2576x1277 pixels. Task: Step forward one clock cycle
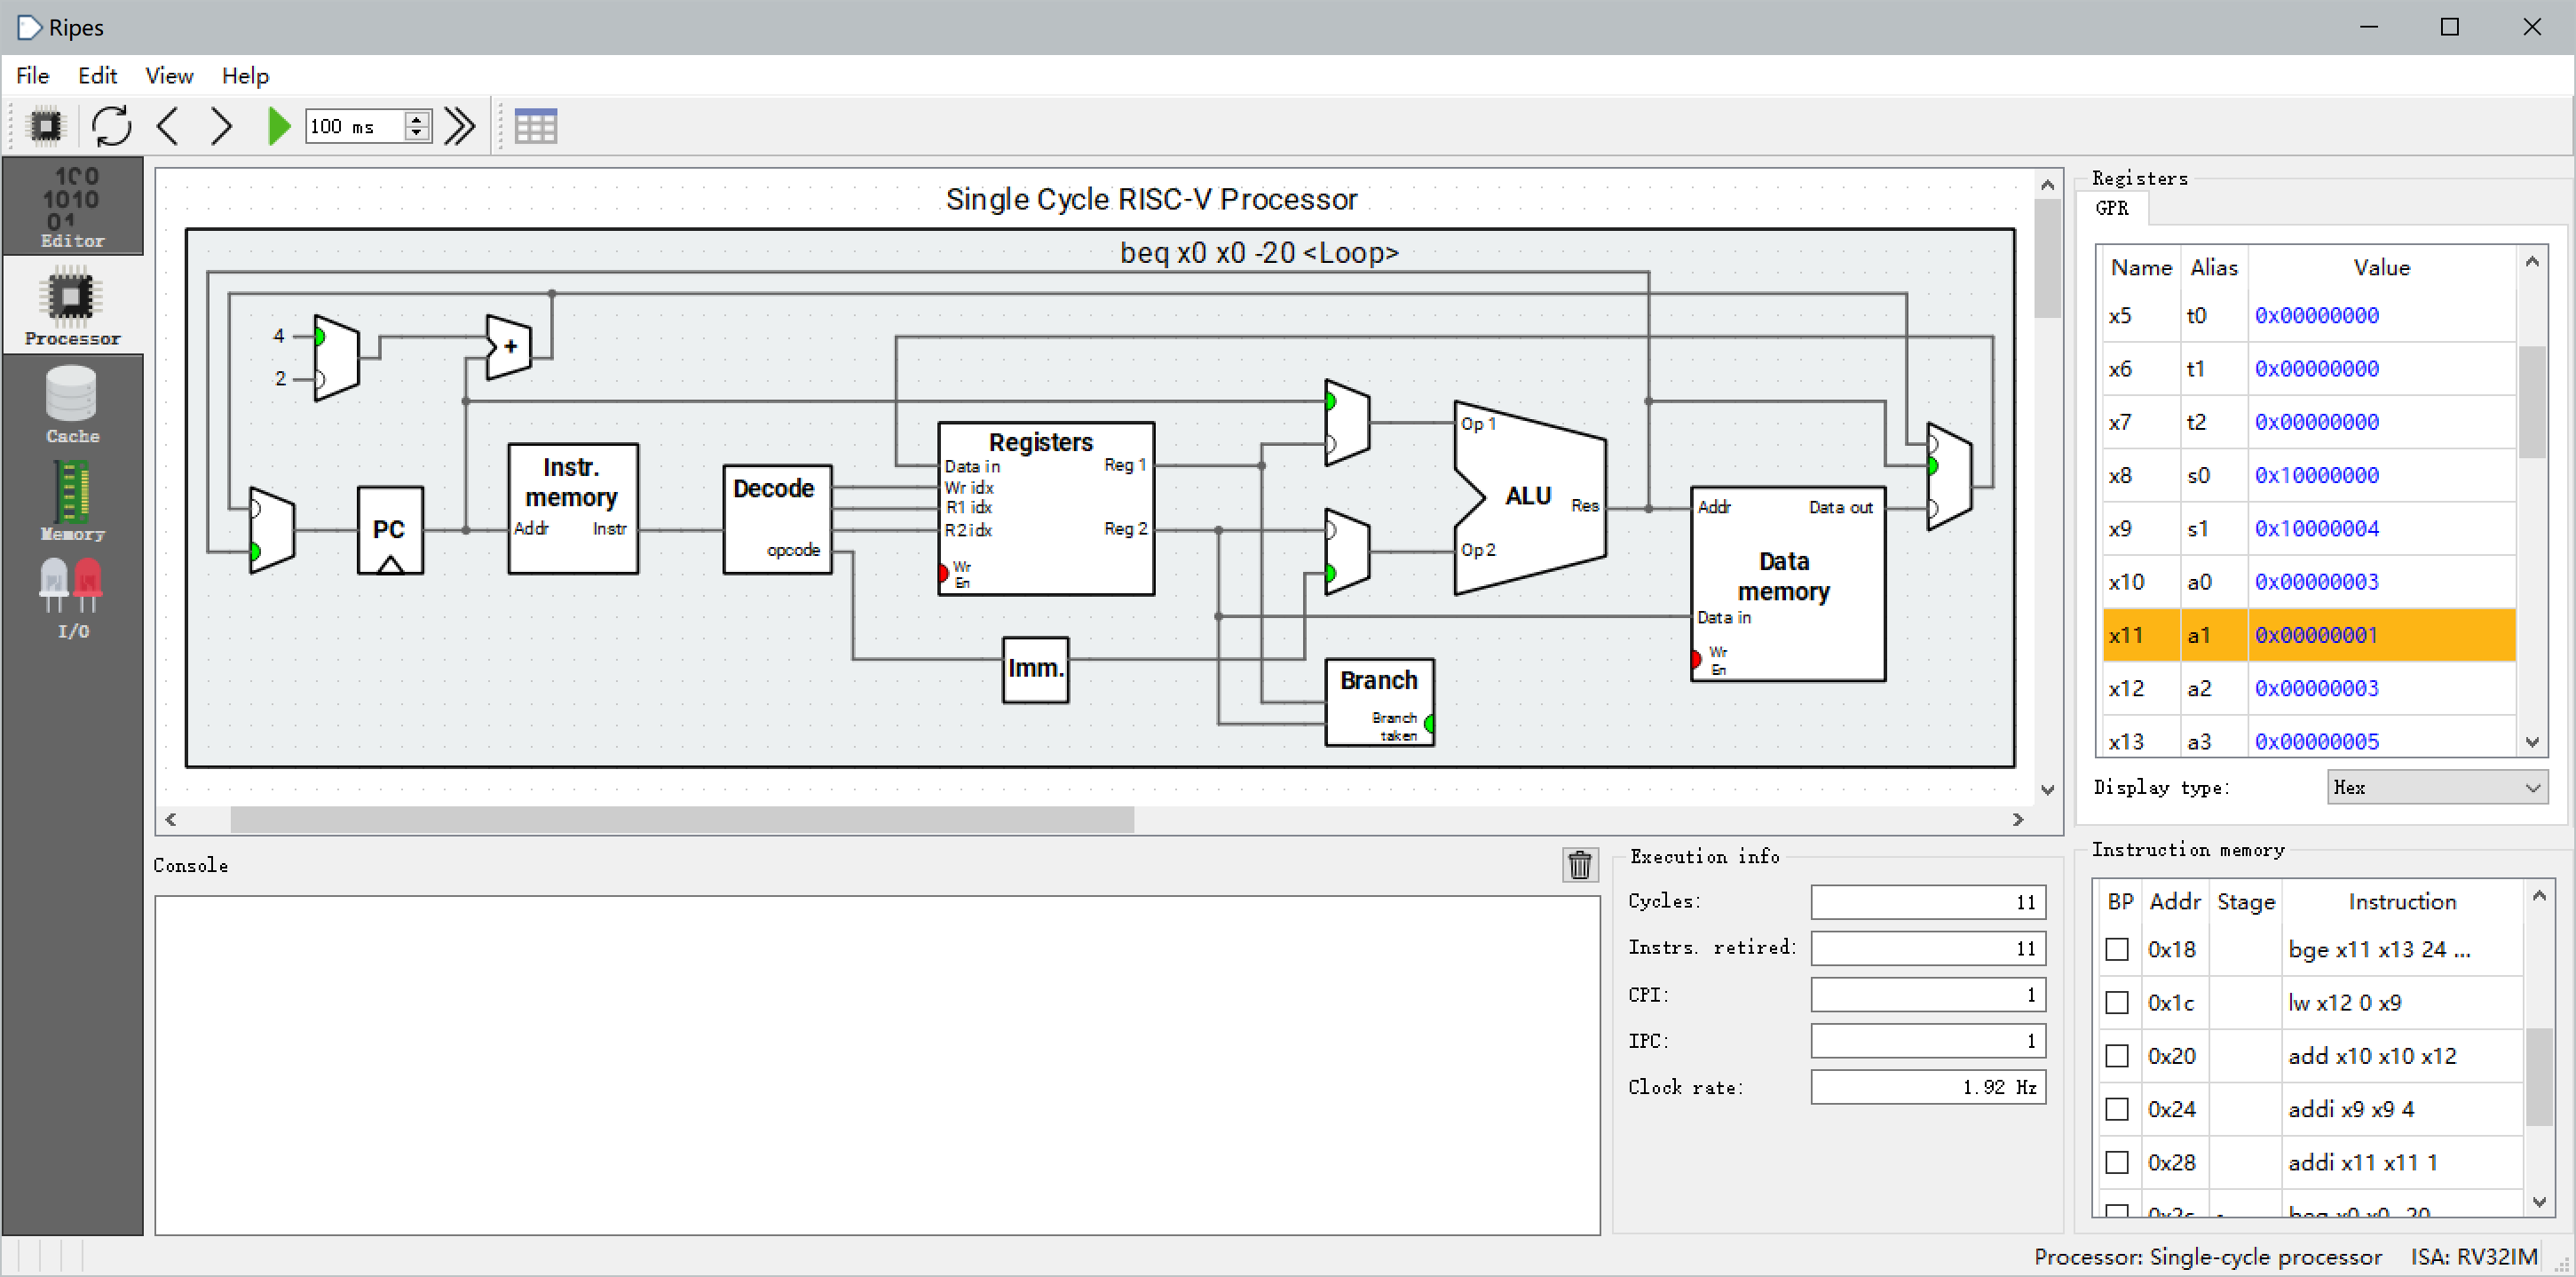tap(221, 126)
